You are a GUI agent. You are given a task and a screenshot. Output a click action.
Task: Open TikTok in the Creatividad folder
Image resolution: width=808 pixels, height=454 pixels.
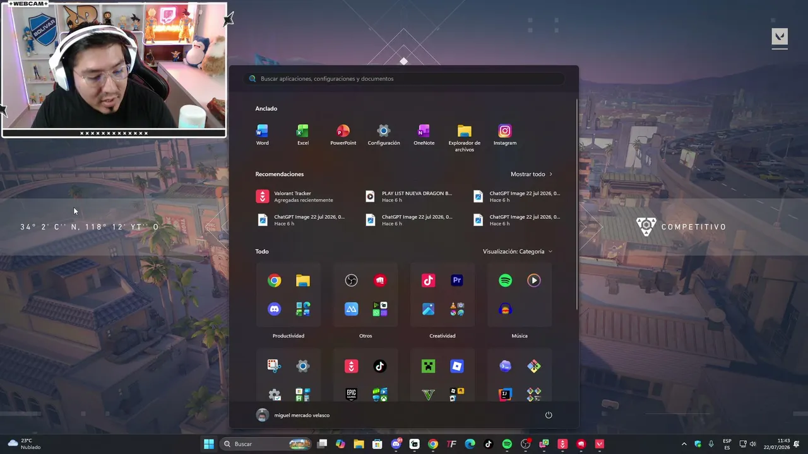click(x=429, y=281)
